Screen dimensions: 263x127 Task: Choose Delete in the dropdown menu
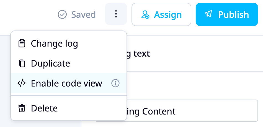[x=69, y=108]
